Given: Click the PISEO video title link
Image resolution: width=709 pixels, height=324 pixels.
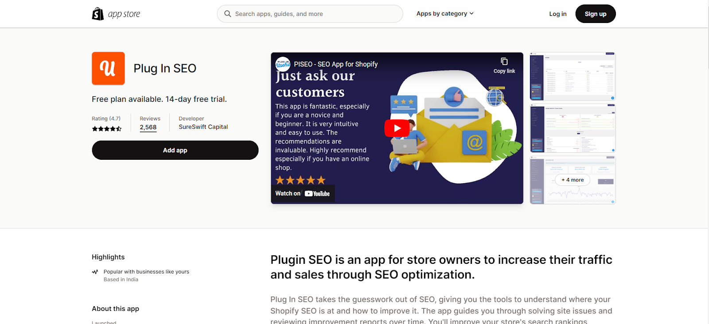Looking at the screenshot, I should [x=336, y=64].
